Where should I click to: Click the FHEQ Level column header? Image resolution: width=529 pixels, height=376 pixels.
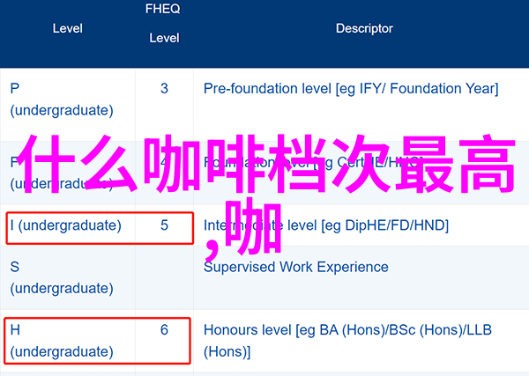point(163,23)
